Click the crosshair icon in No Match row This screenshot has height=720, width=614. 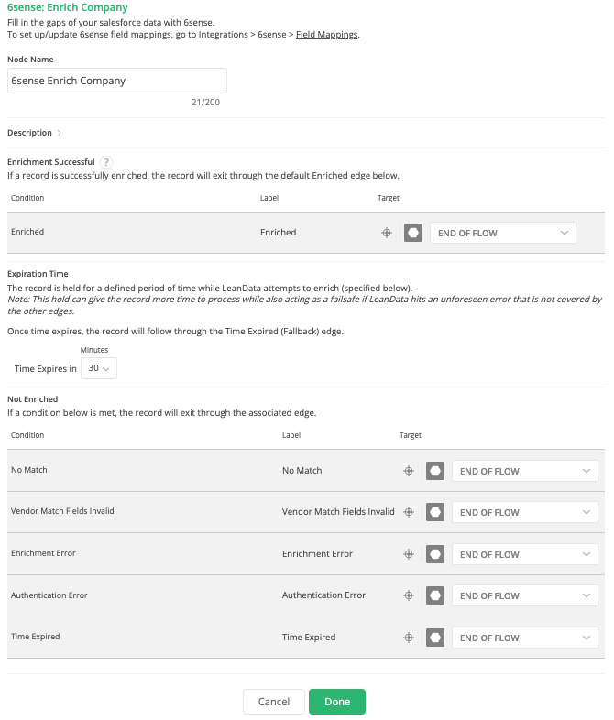point(409,471)
